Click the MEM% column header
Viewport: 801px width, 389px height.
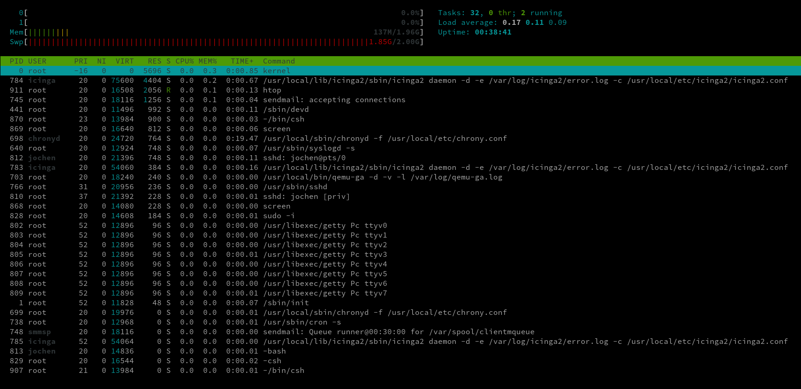tap(207, 61)
